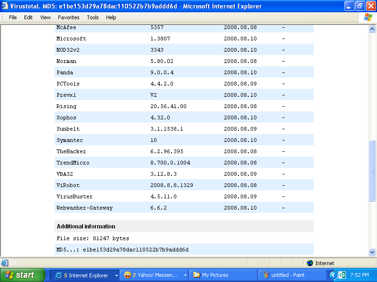Click the scrollbar down arrow

point(372,252)
